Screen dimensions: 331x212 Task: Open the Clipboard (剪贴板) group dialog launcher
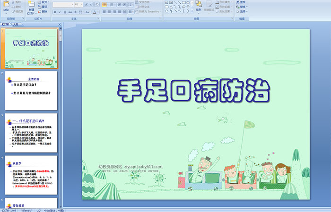(23, 19)
